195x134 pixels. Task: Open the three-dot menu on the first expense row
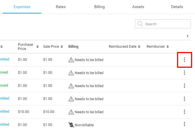pos(184,60)
